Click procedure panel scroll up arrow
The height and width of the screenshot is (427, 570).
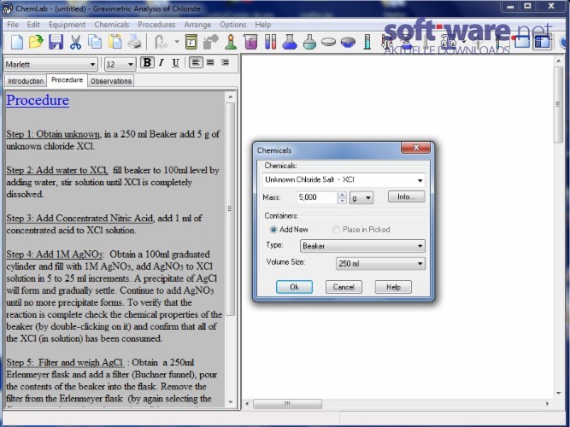pyautogui.click(x=230, y=97)
